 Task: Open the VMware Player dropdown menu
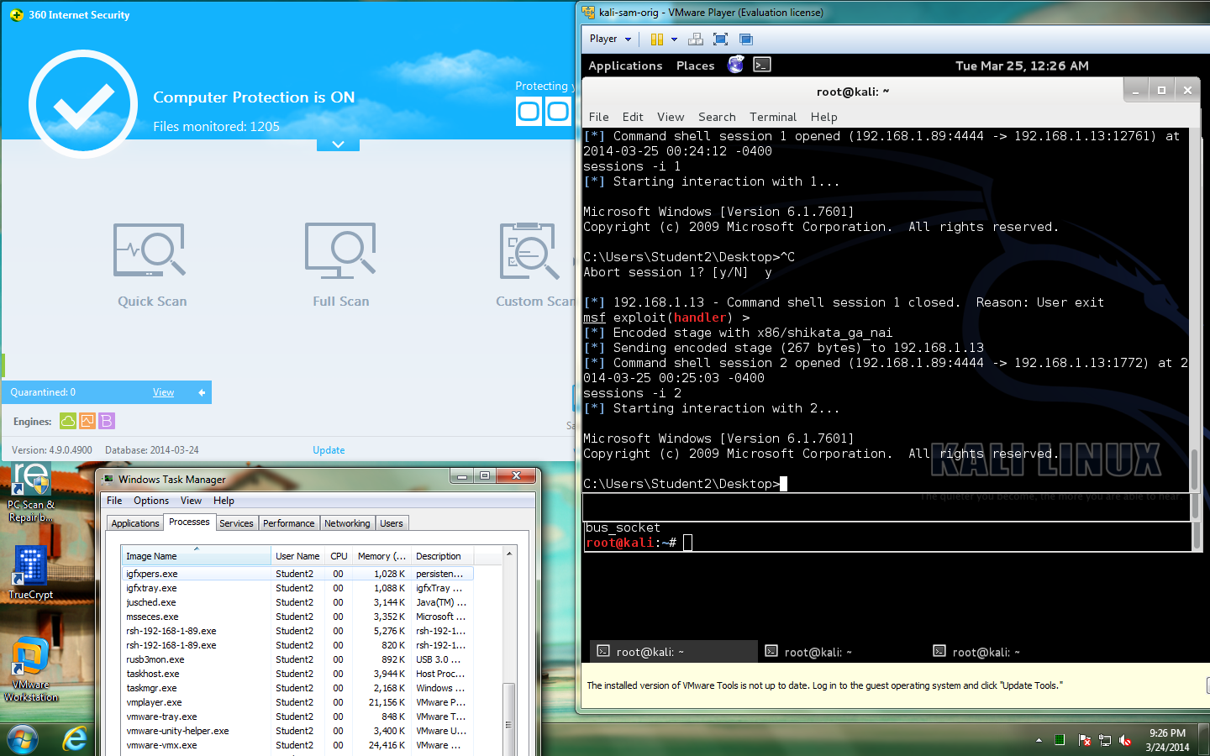[610, 39]
